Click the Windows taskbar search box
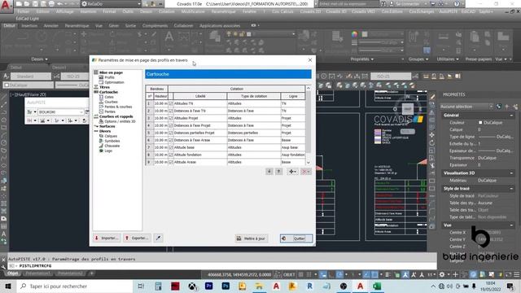 tap(75, 286)
